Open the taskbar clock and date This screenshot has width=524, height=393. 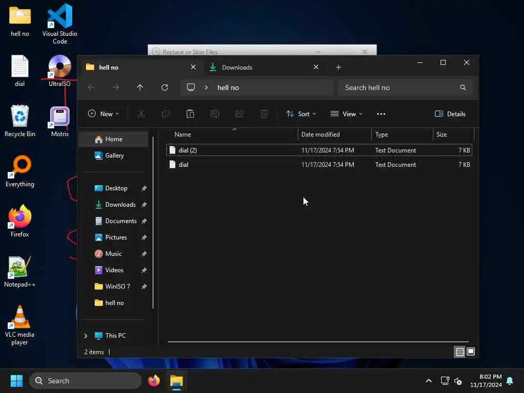[x=486, y=381]
